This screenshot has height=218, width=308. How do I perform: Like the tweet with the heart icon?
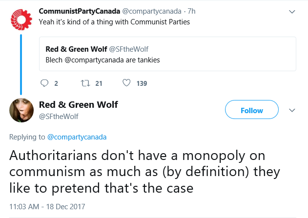pos(126,83)
